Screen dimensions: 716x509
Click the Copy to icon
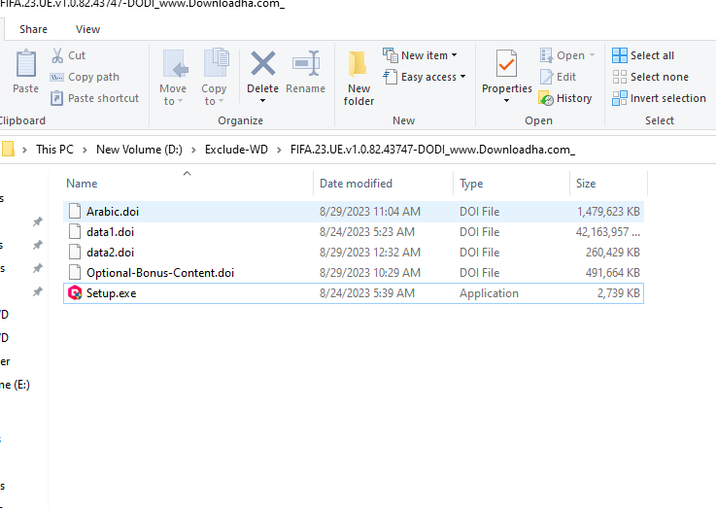(x=216, y=62)
